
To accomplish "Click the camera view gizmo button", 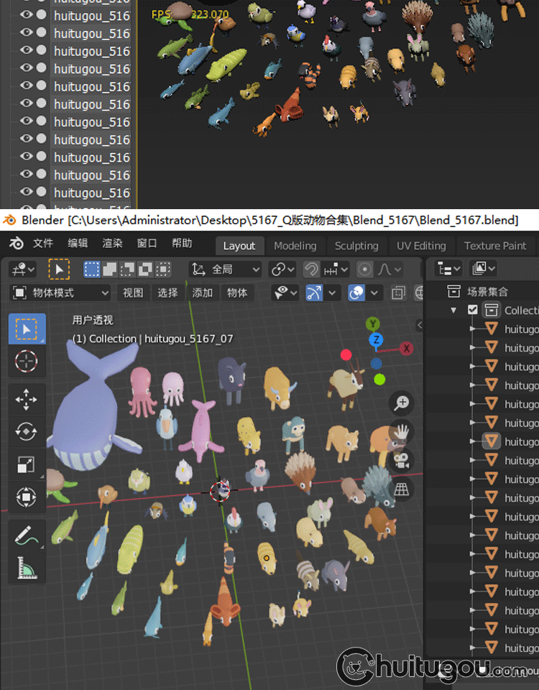I will pos(402,460).
